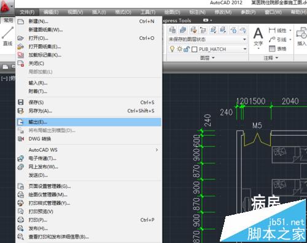Image resolution: width=307 pixels, height=243 pixels.
Task: Open the 参数(P) menu
Action: (x=248, y=12)
